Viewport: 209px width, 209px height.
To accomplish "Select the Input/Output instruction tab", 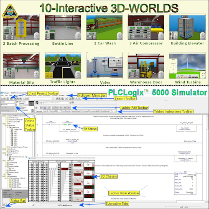I will tap(76, 111).
